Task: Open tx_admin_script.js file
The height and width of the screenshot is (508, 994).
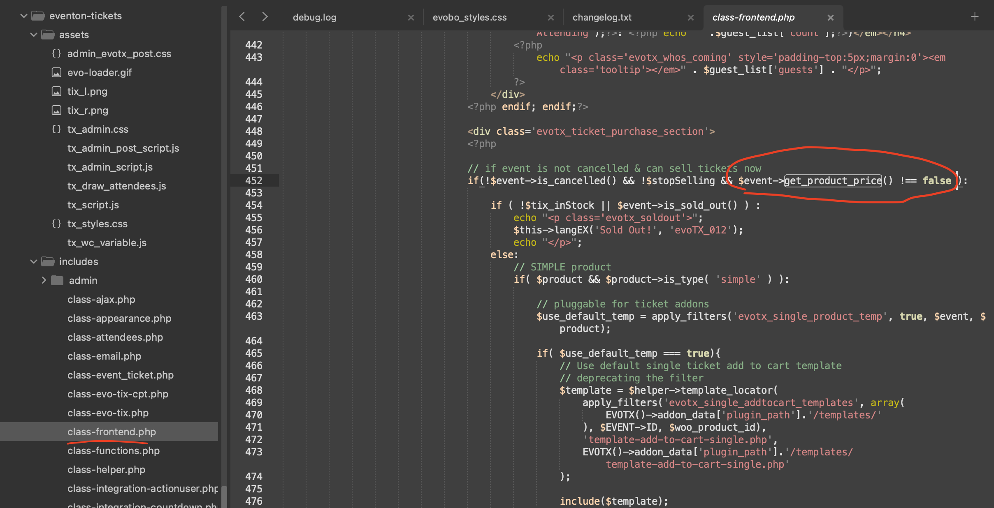Action: coord(110,167)
